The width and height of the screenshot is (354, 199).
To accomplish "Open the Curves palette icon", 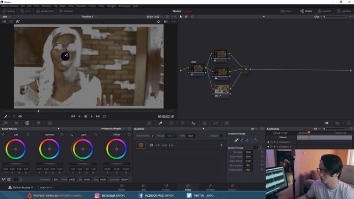I will [x=149, y=123].
